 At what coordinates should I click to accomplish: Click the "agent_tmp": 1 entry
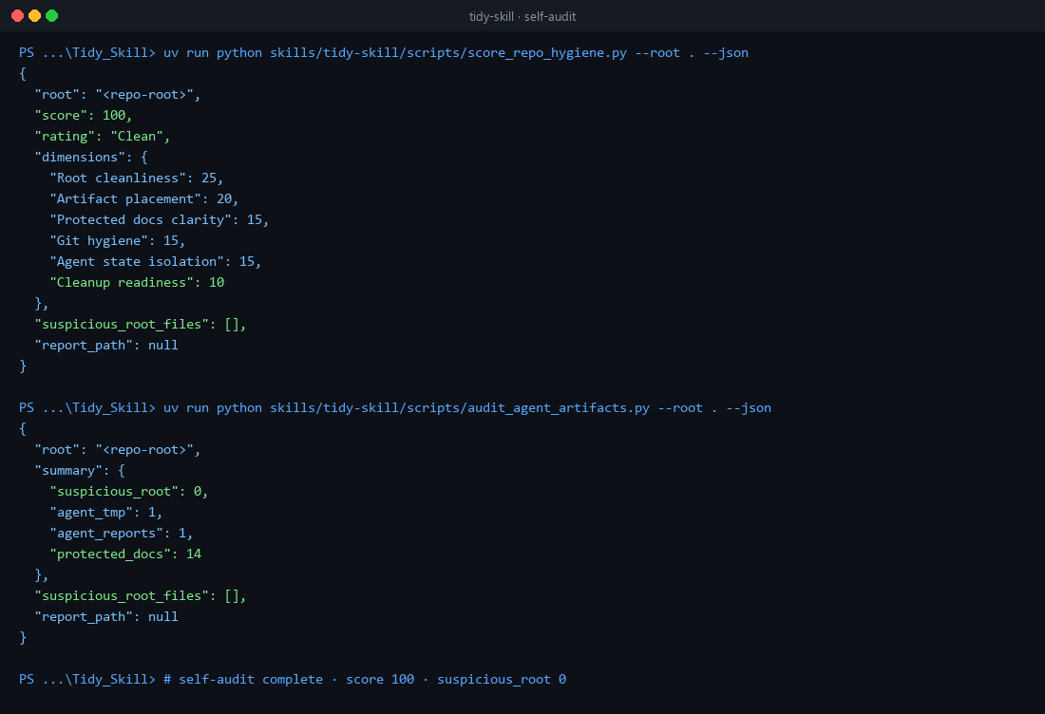(106, 512)
